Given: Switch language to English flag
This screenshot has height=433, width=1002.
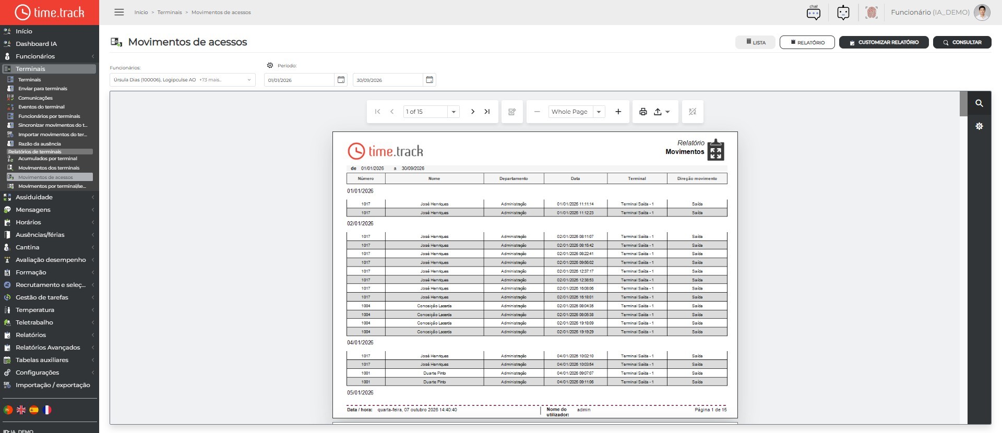Looking at the screenshot, I should pos(21,410).
